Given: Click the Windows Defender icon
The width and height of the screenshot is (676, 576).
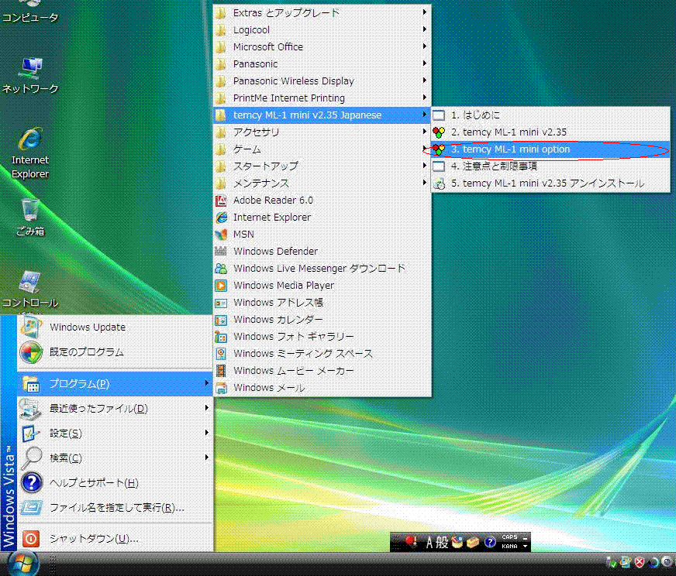Looking at the screenshot, I should tap(221, 251).
